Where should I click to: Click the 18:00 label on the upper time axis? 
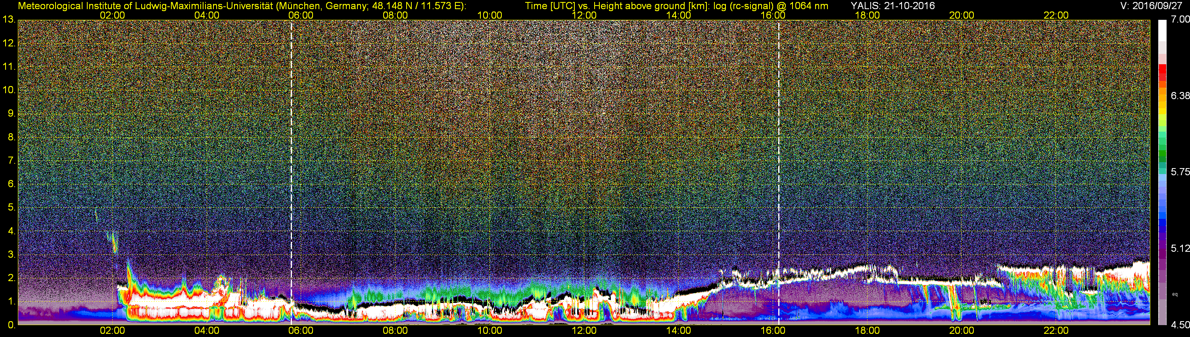click(x=867, y=15)
